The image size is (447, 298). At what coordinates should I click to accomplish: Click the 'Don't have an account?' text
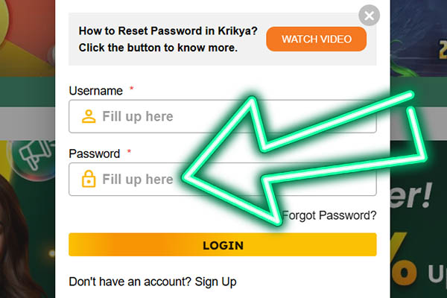(x=130, y=282)
